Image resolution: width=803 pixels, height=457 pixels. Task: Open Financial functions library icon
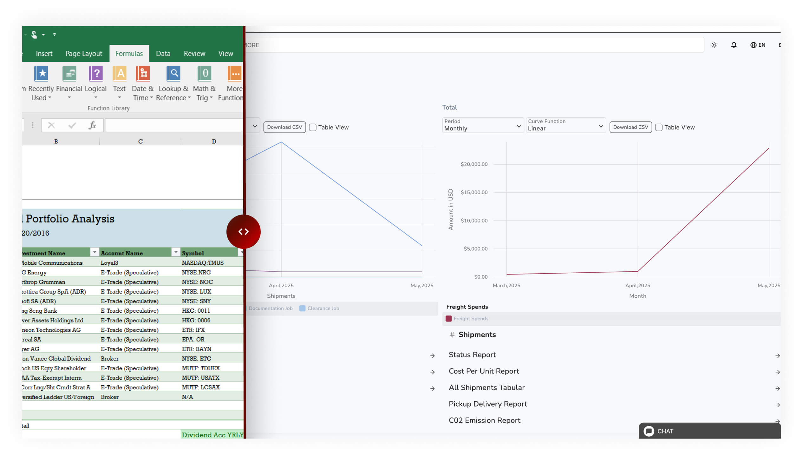click(x=69, y=74)
